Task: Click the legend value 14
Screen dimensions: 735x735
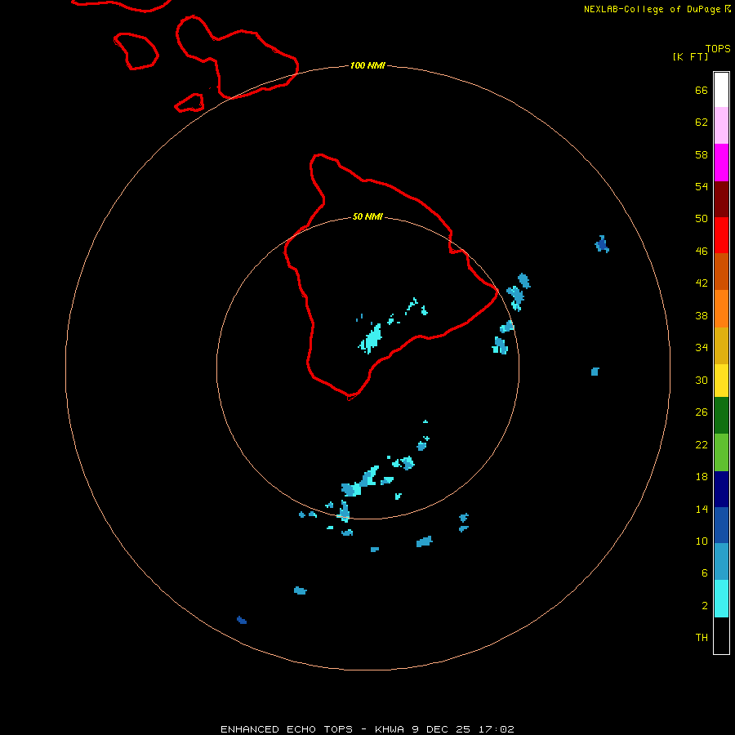Action: (x=702, y=509)
